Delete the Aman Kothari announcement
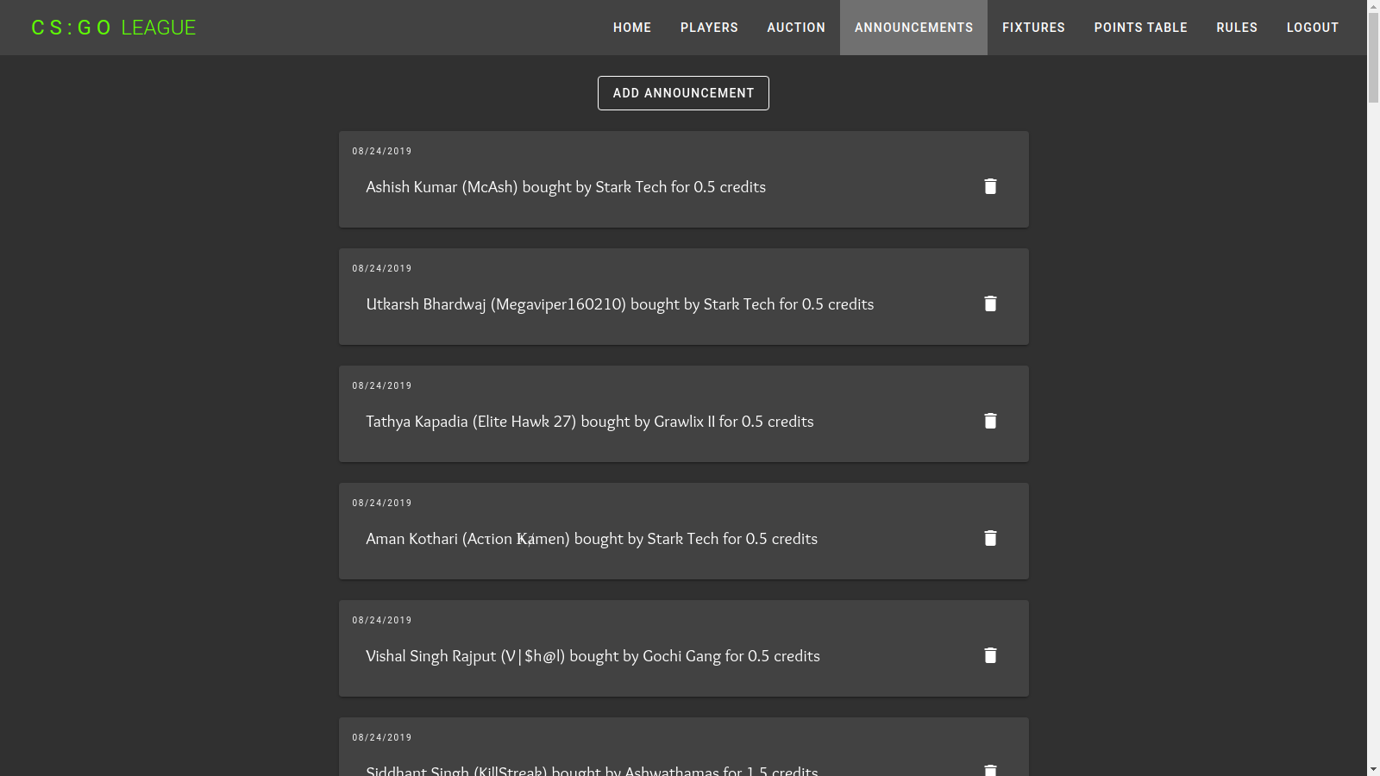Viewport: 1380px width, 776px height. pyautogui.click(x=990, y=538)
